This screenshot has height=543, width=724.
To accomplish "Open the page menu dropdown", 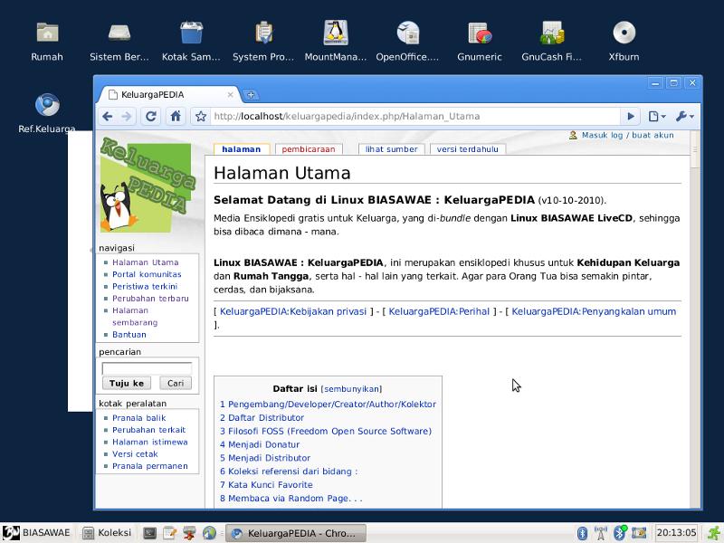I will point(656,116).
